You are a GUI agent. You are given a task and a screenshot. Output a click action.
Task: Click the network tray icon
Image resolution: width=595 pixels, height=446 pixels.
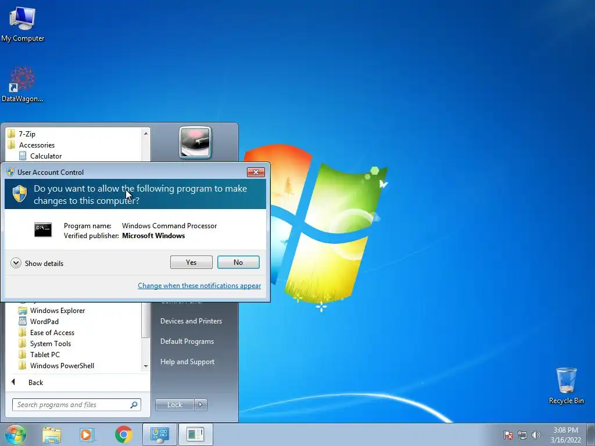click(522, 435)
